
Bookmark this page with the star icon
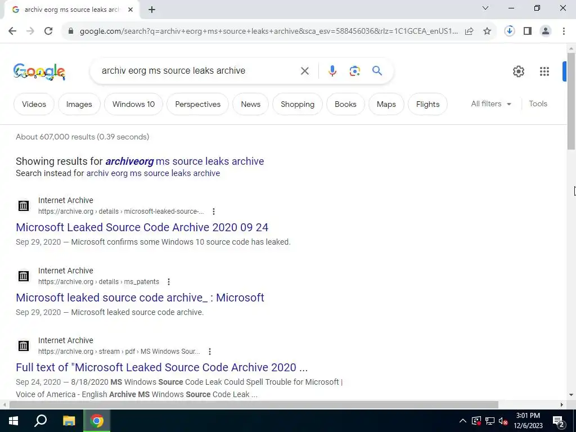487,31
